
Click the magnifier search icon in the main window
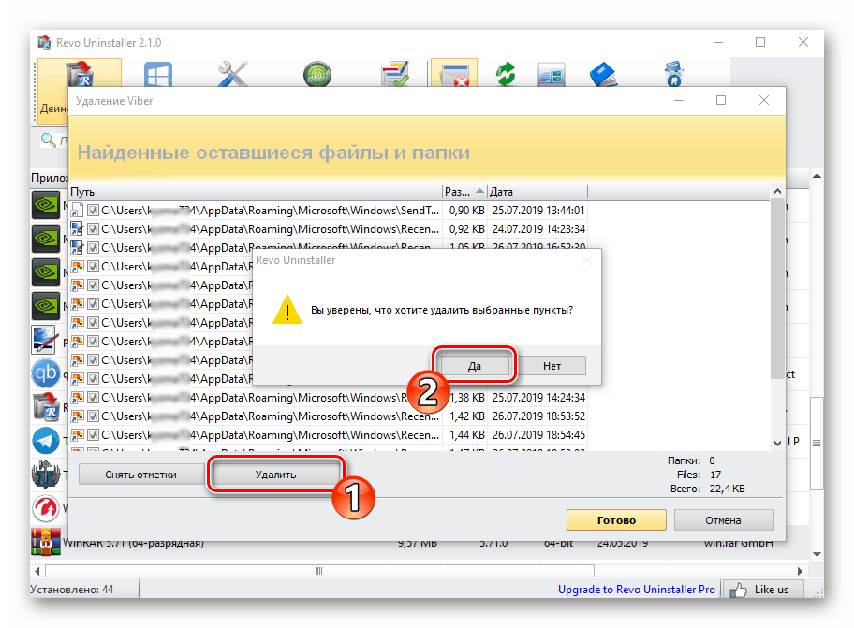[x=49, y=140]
